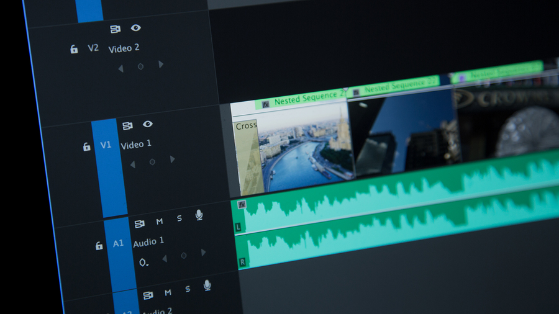The image size is (559, 314).
Task: Hide the Video 2 track output
Action: [x=135, y=28]
